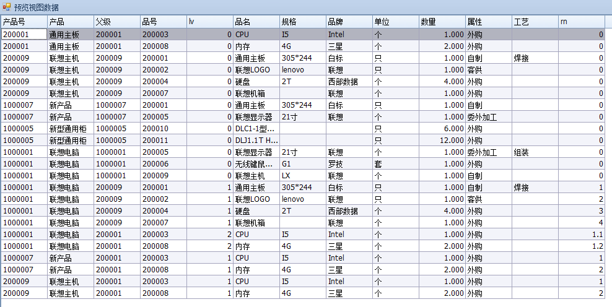Select 客供 in the 联想主机 row
612x307 pixels.
pyautogui.click(x=489, y=70)
